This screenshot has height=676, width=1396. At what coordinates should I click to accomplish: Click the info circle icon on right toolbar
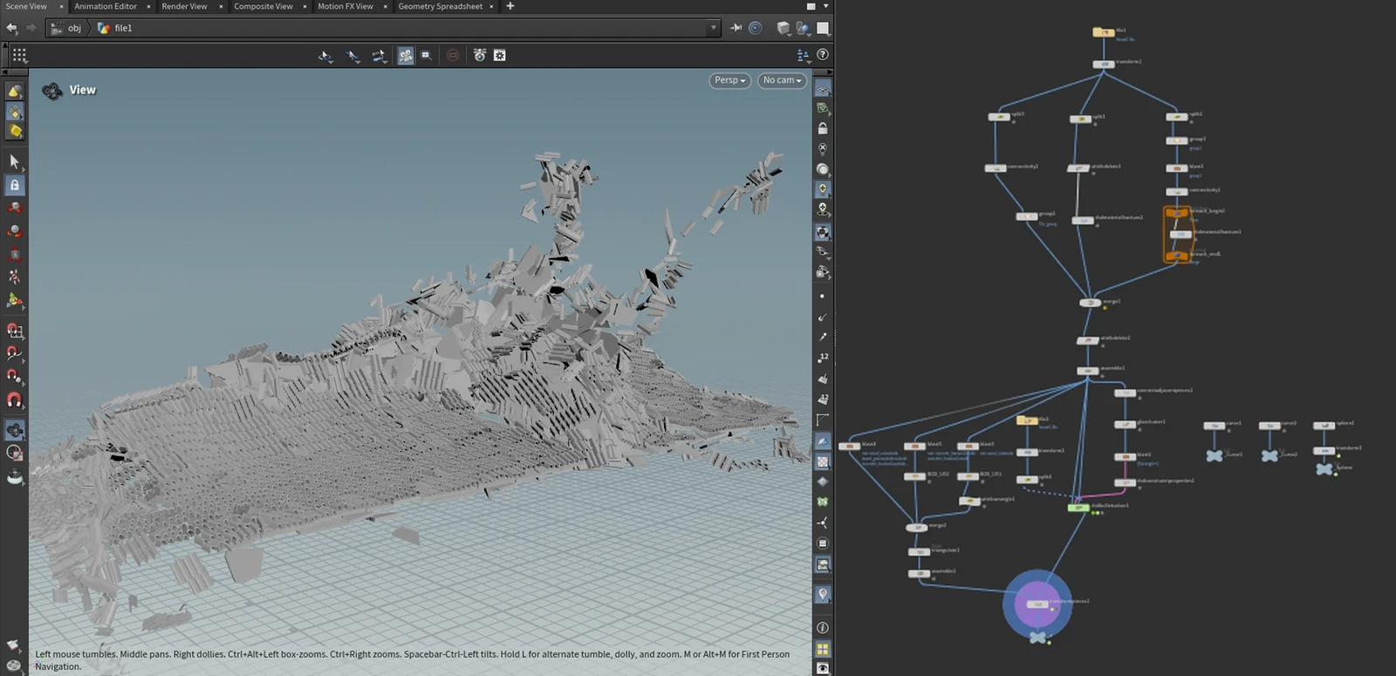(x=823, y=627)
